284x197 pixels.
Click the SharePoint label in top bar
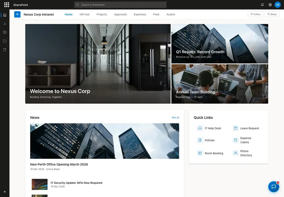pos(21,5)
